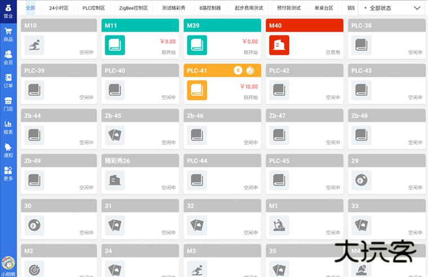428x277 pixels.
Task: Click the 空闲中 status on Zb-47
Action: 333,142
